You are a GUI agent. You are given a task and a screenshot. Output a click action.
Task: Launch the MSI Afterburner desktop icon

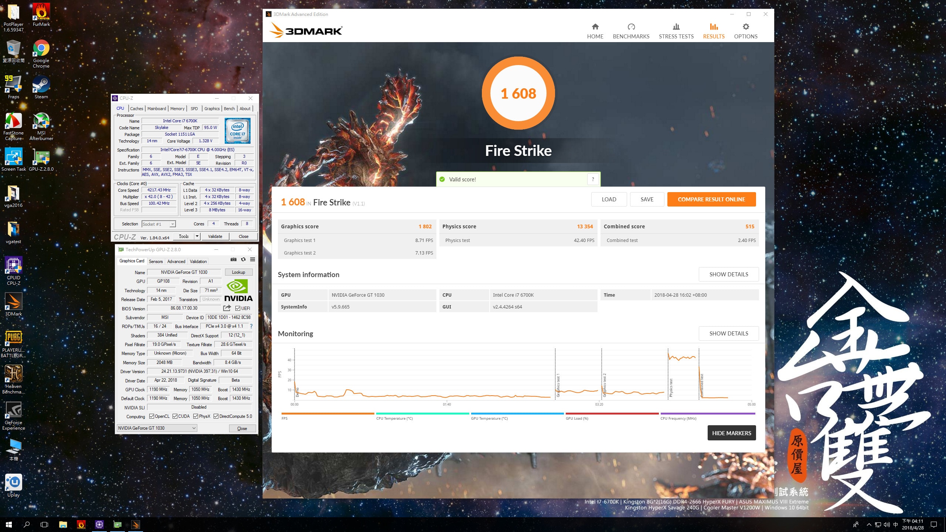(41, 126)
